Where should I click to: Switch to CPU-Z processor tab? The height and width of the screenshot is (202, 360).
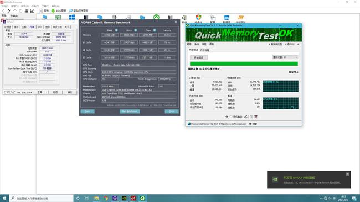coord(8,27)
